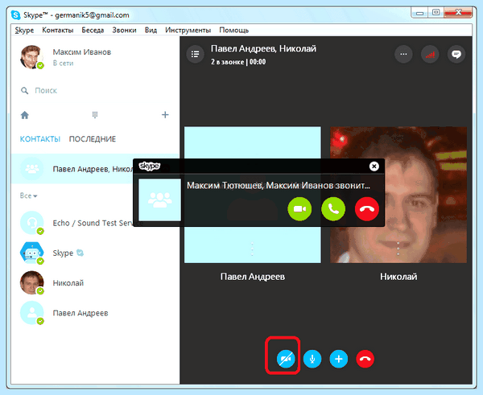Viewport: 483px width, 395px height.
Task: Add new contact with plus icon in sidebar
Action: tap(165, 115)
